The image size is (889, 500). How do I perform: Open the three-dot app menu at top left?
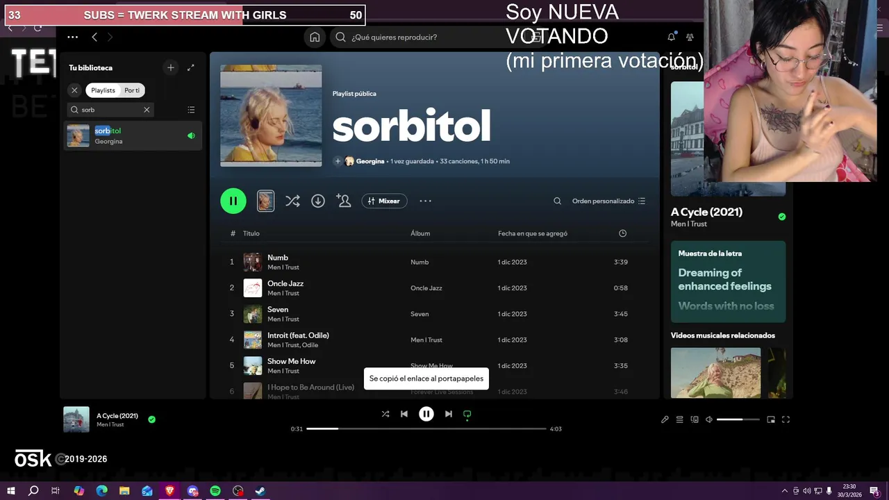72,37
